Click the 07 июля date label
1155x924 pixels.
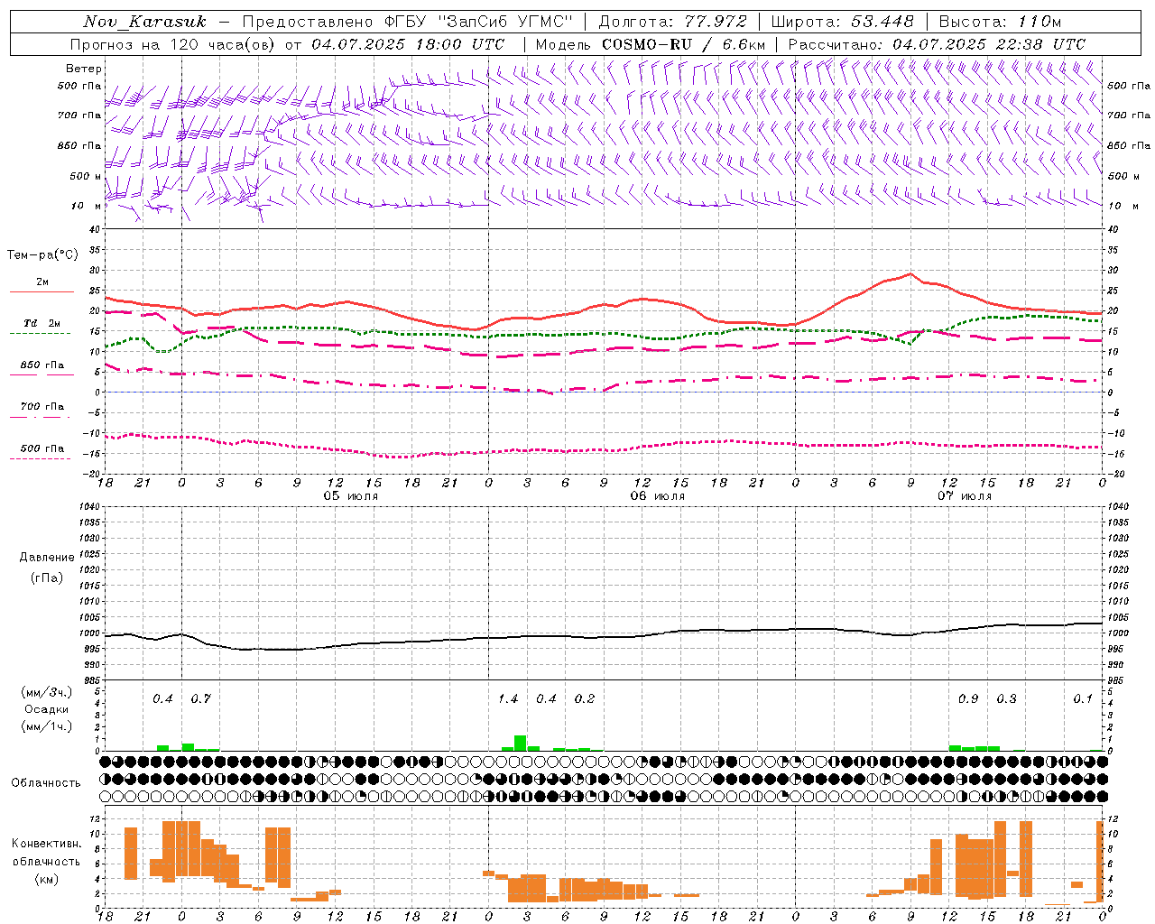pos(963,496)
